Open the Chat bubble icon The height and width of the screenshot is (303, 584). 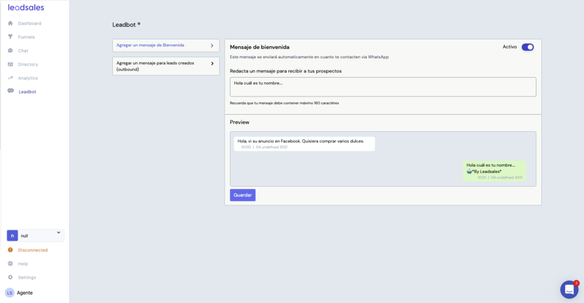tap(10, 51)
